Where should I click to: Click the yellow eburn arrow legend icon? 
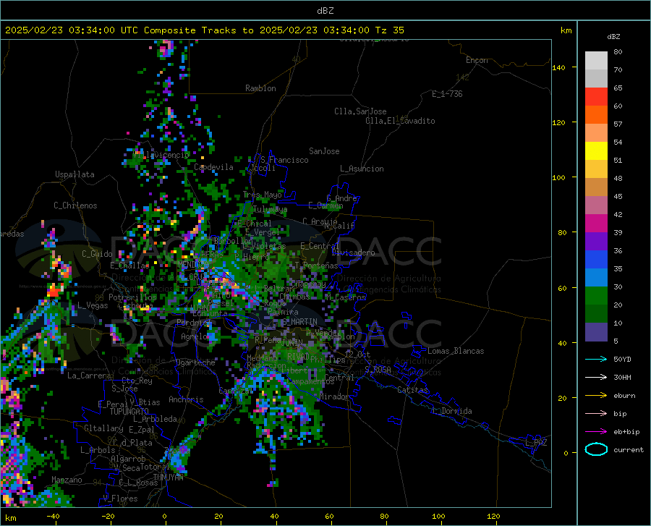pos(596,396)
